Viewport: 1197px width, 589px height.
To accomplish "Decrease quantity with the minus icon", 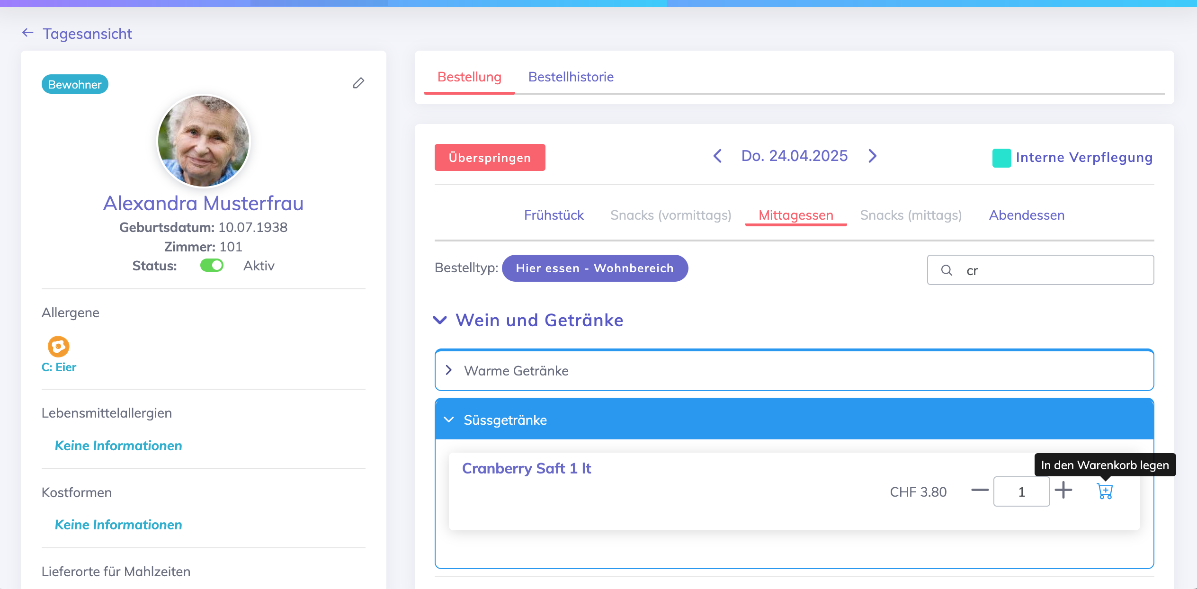I will pos(980,490).
